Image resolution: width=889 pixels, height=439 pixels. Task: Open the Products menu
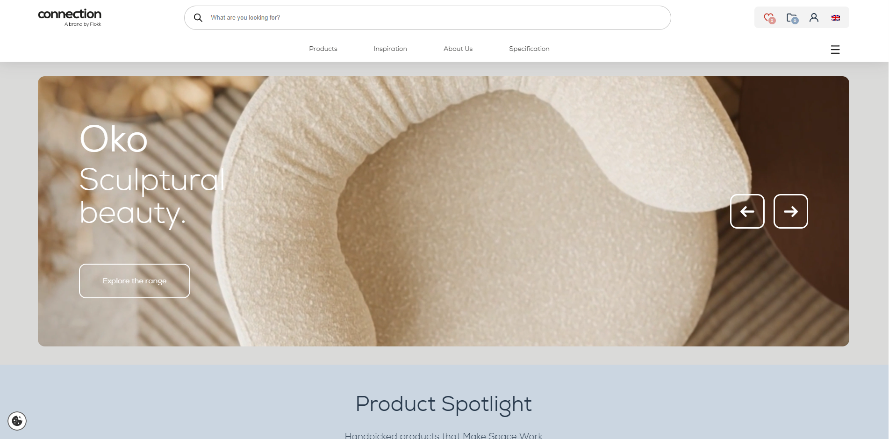click(x=323, y=49)
